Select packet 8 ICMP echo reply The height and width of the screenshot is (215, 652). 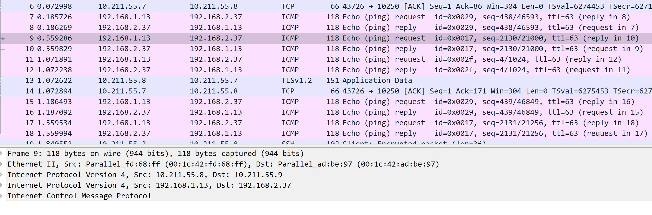326,28
